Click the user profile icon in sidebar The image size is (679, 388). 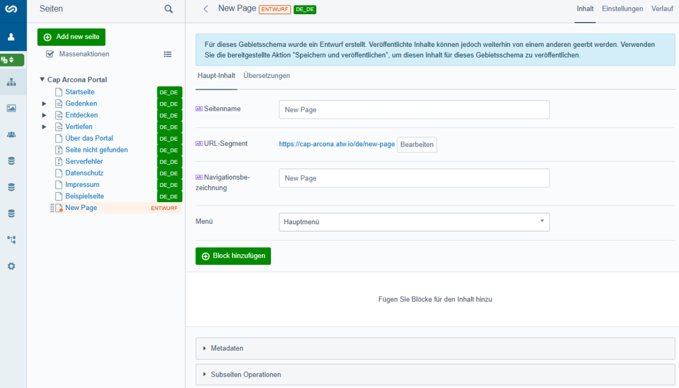coord(11,37)
